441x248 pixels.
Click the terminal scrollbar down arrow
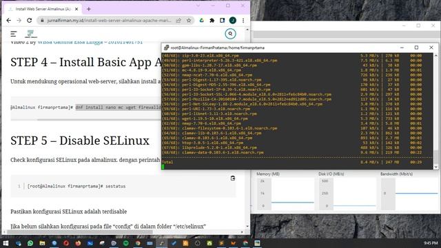[x=436, y=167]
